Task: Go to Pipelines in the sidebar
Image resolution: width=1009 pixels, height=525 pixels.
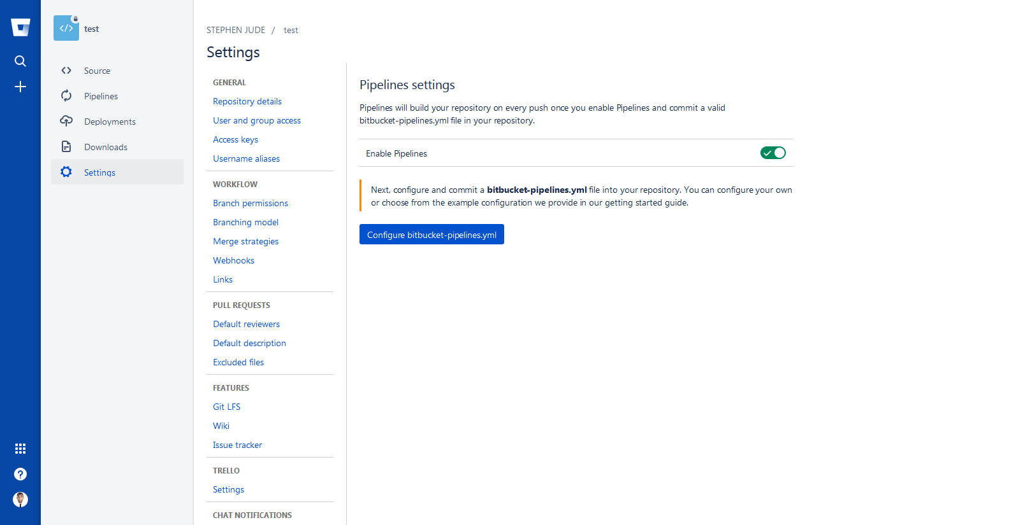Action: (117, 96)
